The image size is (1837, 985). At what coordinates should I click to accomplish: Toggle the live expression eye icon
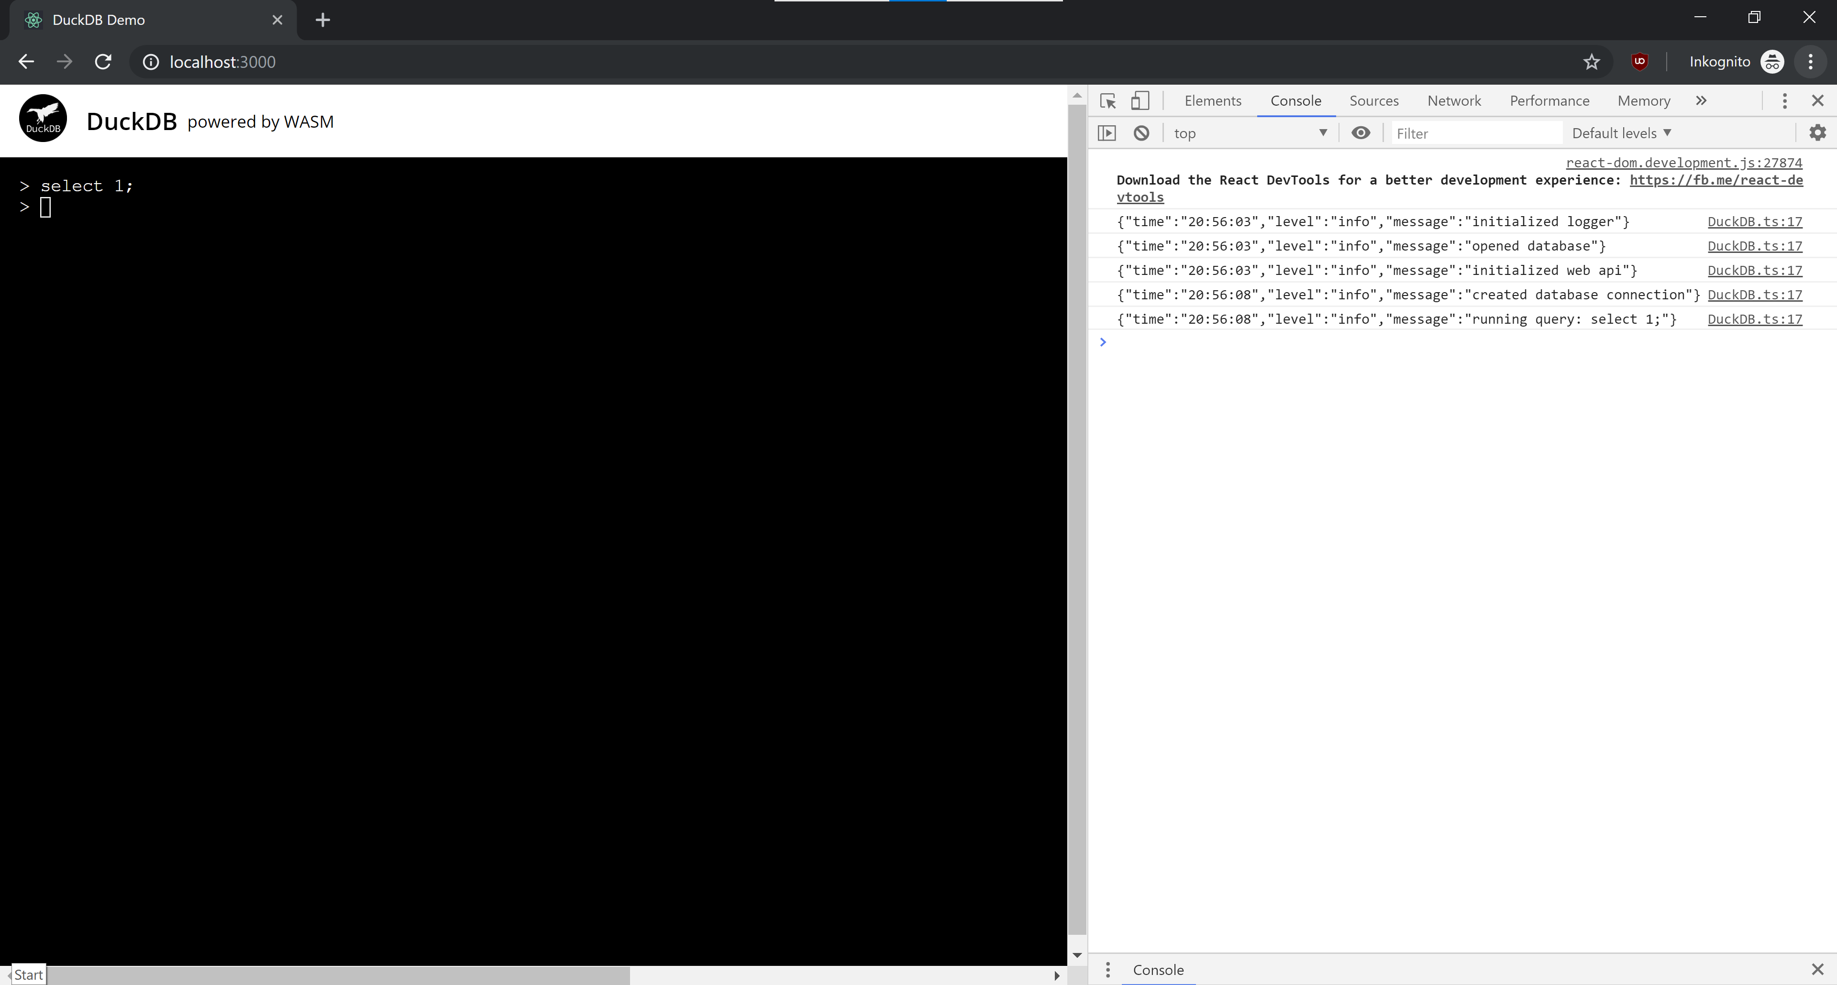1360,133
